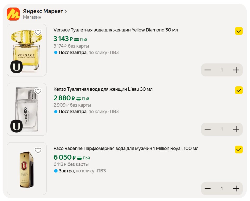Open Kenzo L'eau 30 мл product title
Viewport: 250px width, 201px height.
click(103, 89)
